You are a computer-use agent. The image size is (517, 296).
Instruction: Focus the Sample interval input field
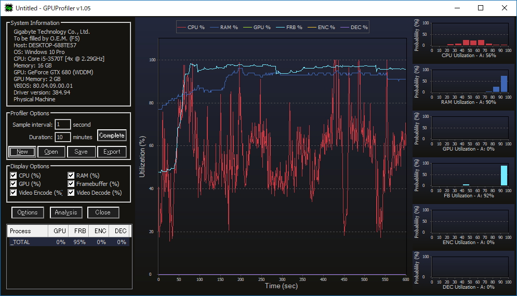point(63,124)
